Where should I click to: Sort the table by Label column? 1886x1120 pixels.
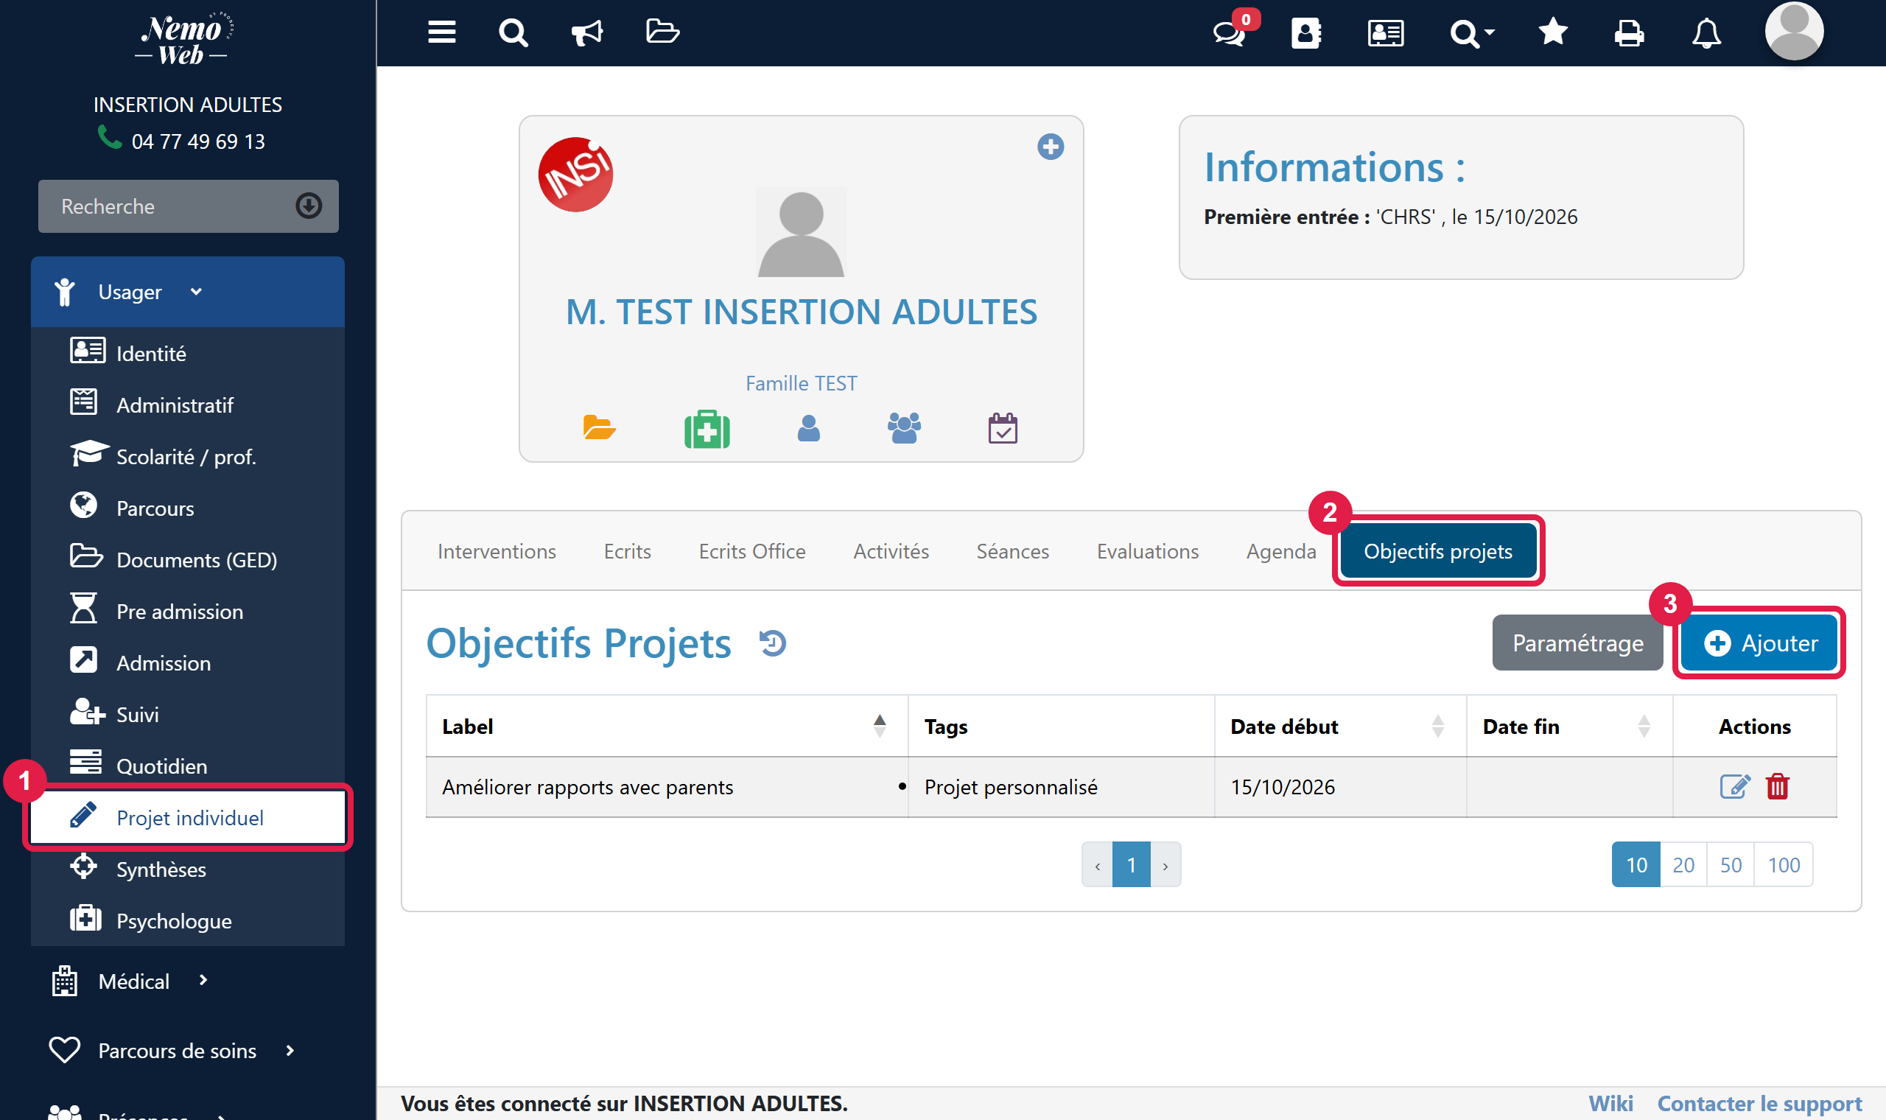point(667,726)
